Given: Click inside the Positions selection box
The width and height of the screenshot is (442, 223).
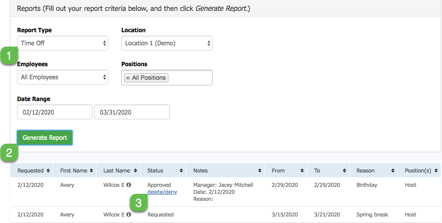Looking at the screenshot, I should click(x=190, y=78).
